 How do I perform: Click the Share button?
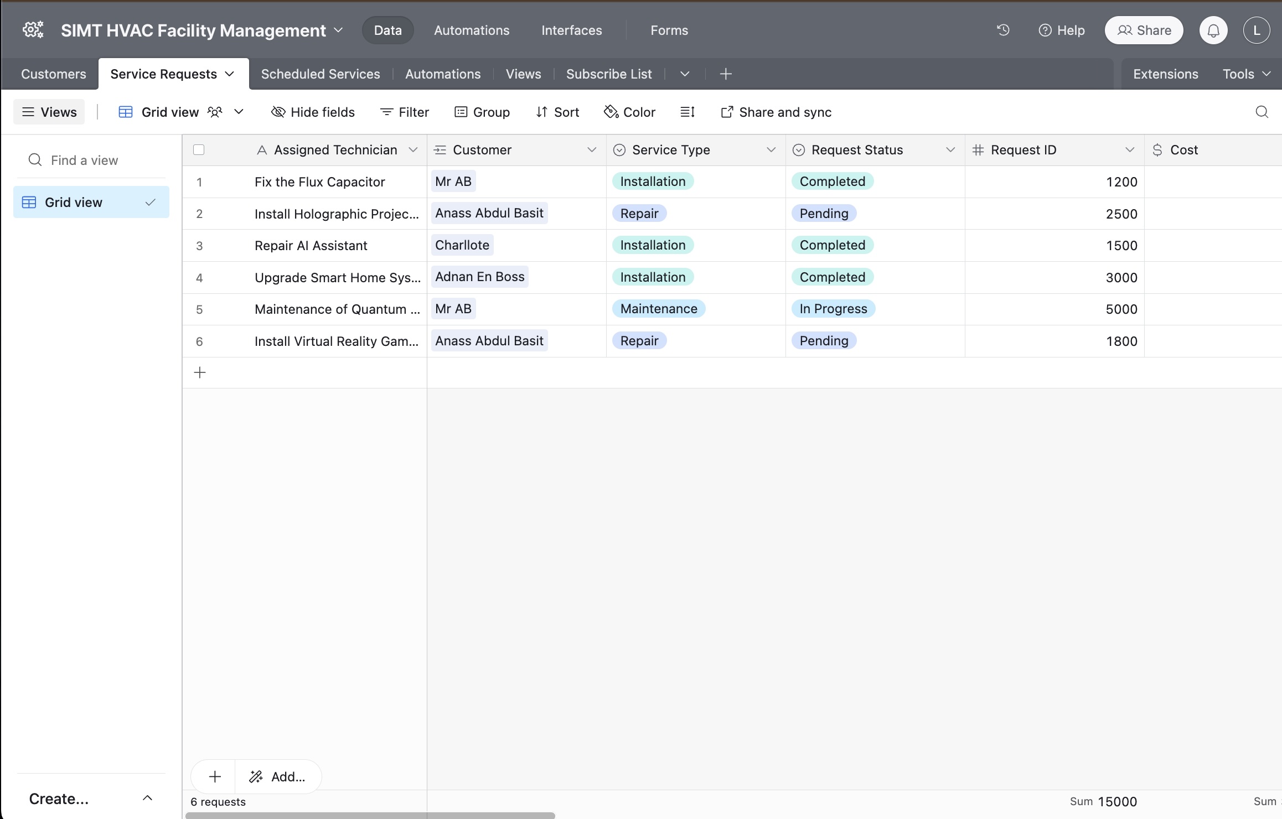[1144, 30]
